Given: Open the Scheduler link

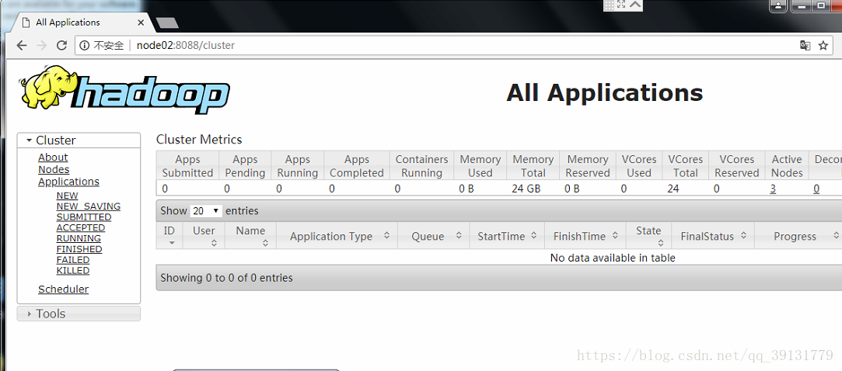Looking at the screenshot, I should (64, 290).
